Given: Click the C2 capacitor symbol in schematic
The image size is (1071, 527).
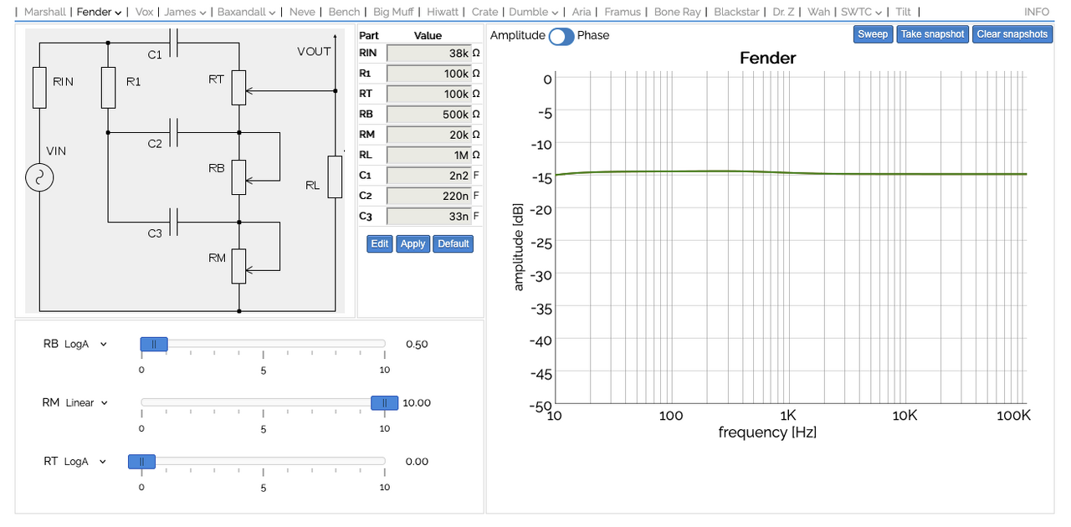Looking at the screenshot, I should [x=174, y=132].
